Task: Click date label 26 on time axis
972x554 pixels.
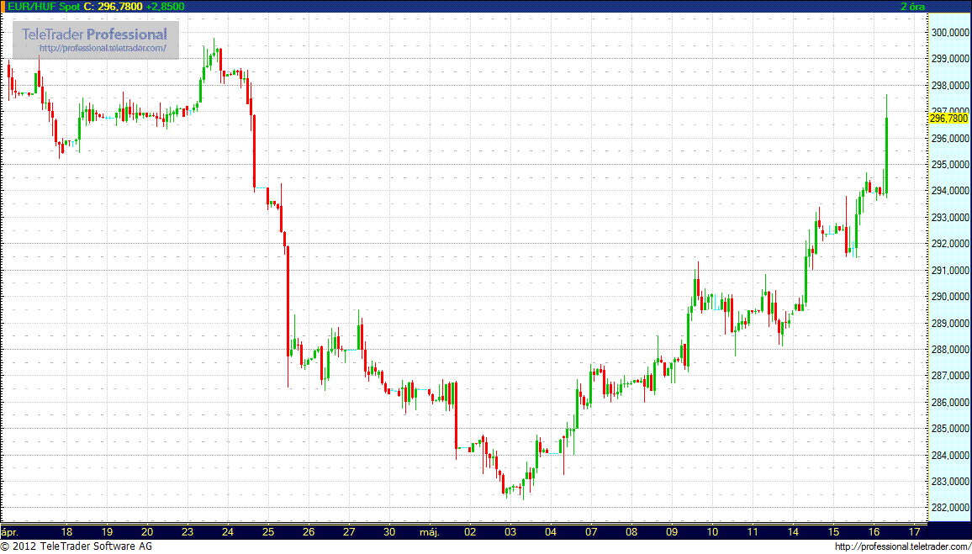Action: coord(309,531)
